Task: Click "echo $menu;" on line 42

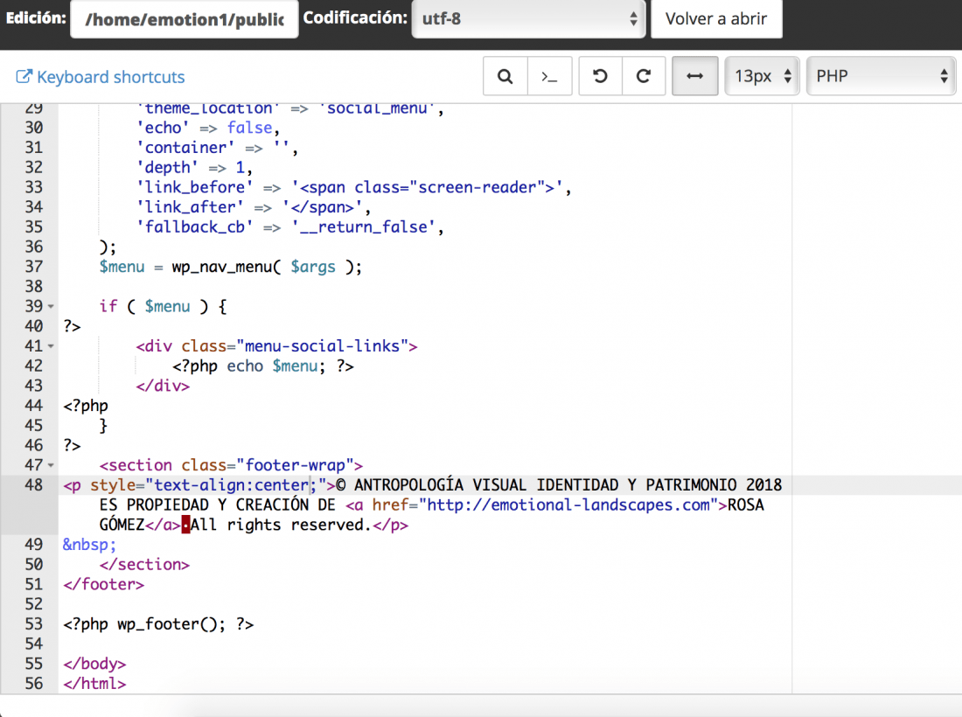Action: tap(276, 366)
